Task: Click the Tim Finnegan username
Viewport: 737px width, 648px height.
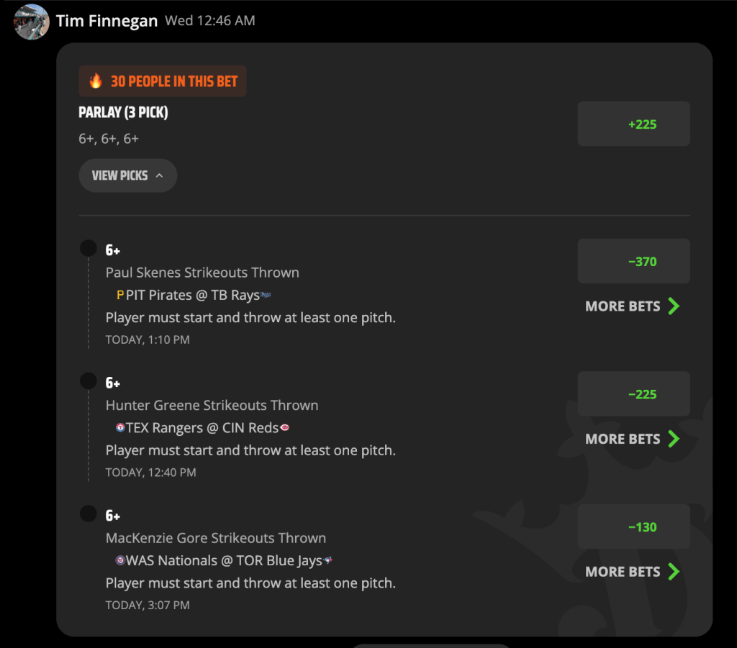Action: click(x=107, y=21)
